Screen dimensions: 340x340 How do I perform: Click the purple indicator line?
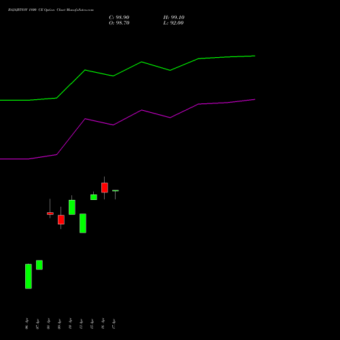pyautogui.click(x=127, y=118)
